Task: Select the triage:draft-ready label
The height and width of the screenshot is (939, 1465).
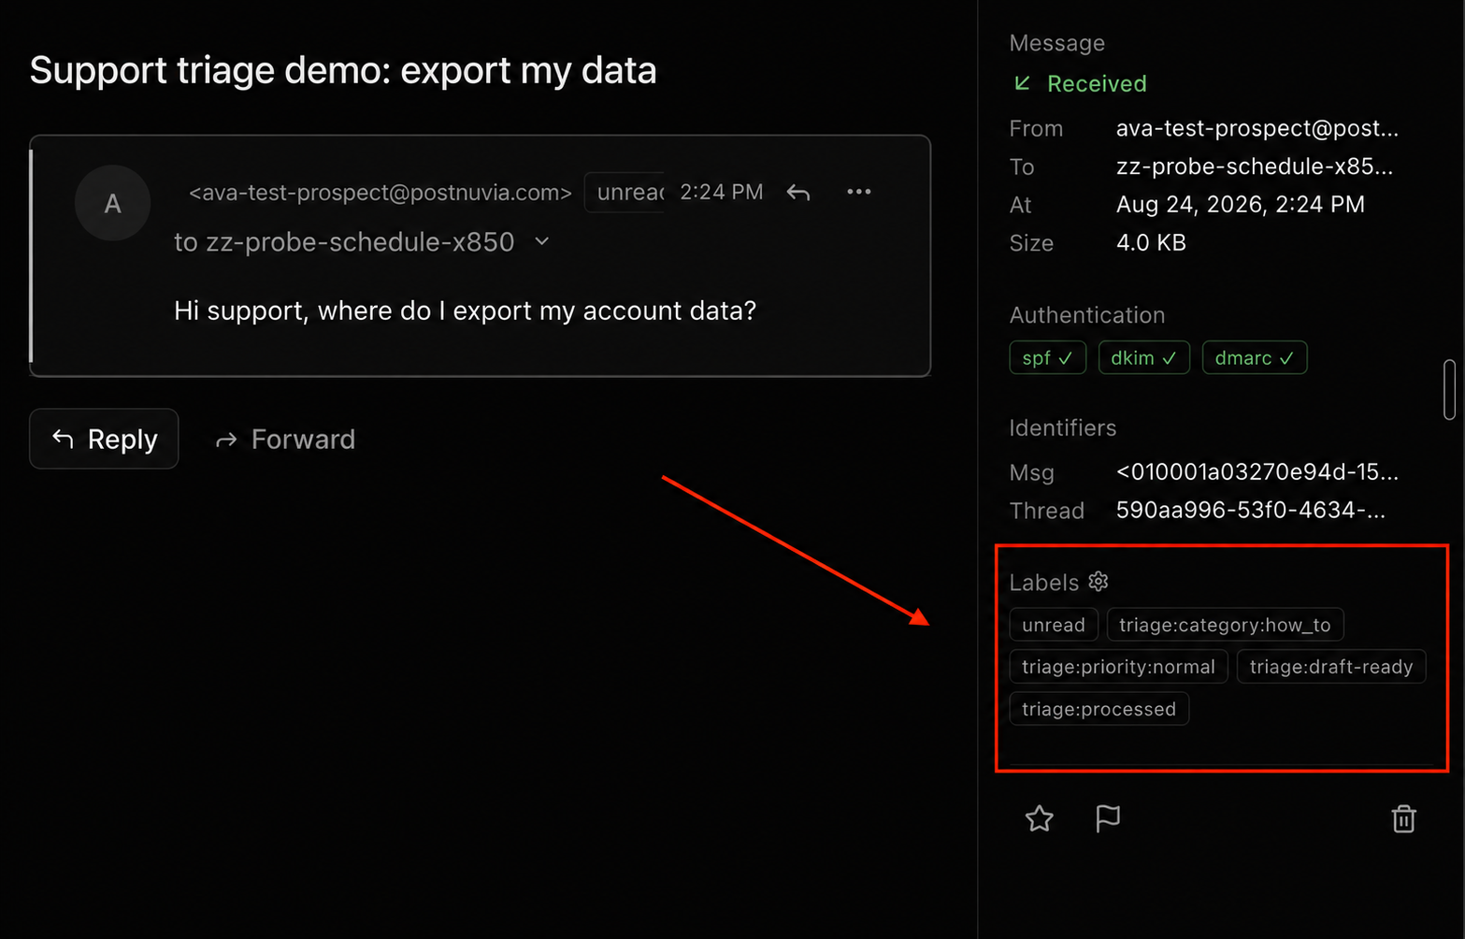Action: [1331, 667]
